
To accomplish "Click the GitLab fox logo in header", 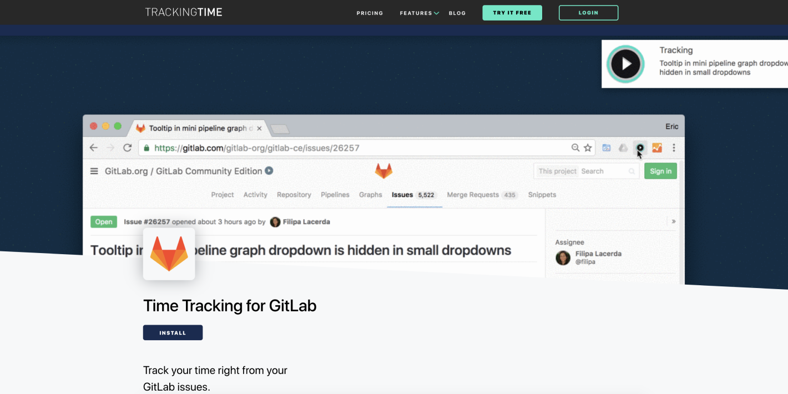I will tap(383, 170).
